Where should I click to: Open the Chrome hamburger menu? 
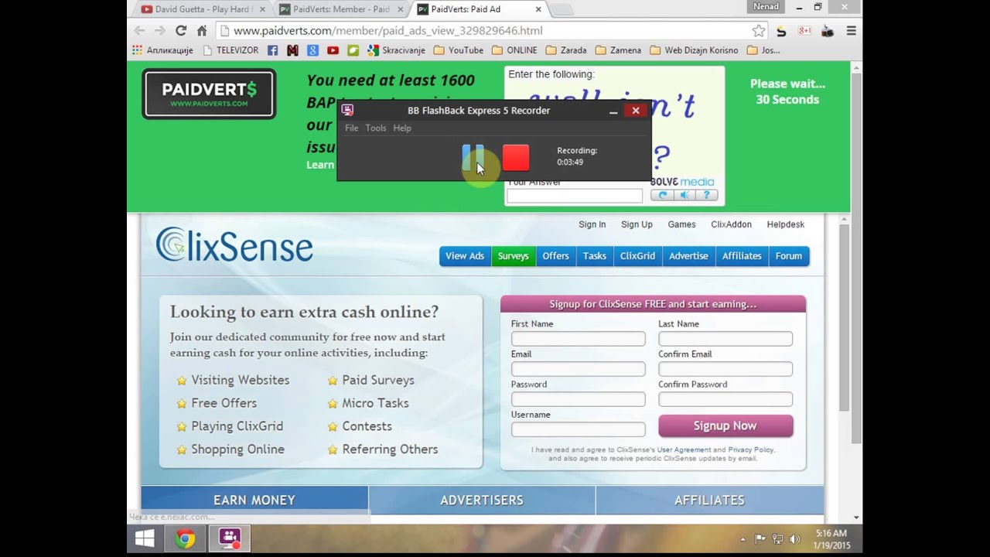coord(851,31)
